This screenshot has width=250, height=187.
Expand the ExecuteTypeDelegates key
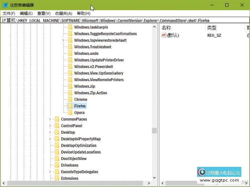point(50,172)
